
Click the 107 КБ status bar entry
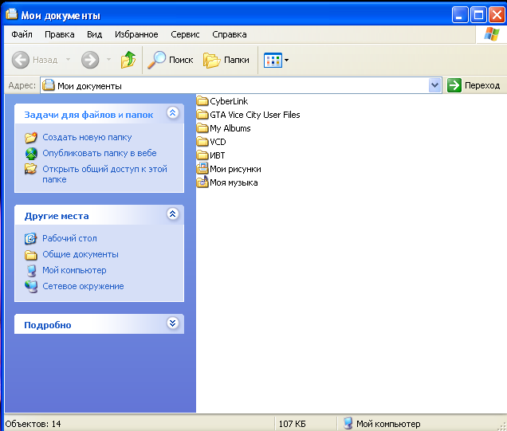coord(293,424)
